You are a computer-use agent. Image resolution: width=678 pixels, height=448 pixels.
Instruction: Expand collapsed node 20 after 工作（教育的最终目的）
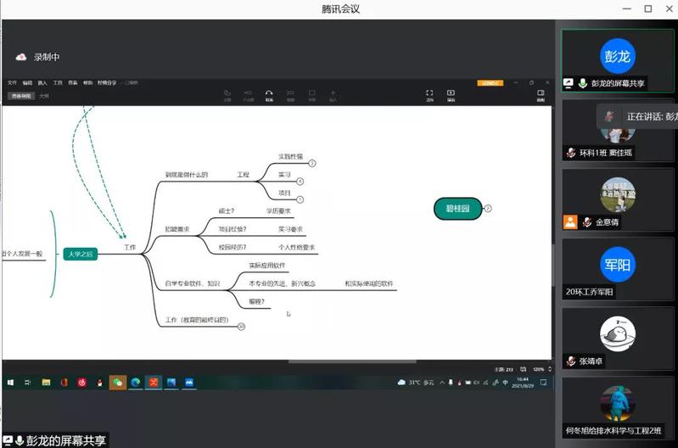click(x=241, y=327)
